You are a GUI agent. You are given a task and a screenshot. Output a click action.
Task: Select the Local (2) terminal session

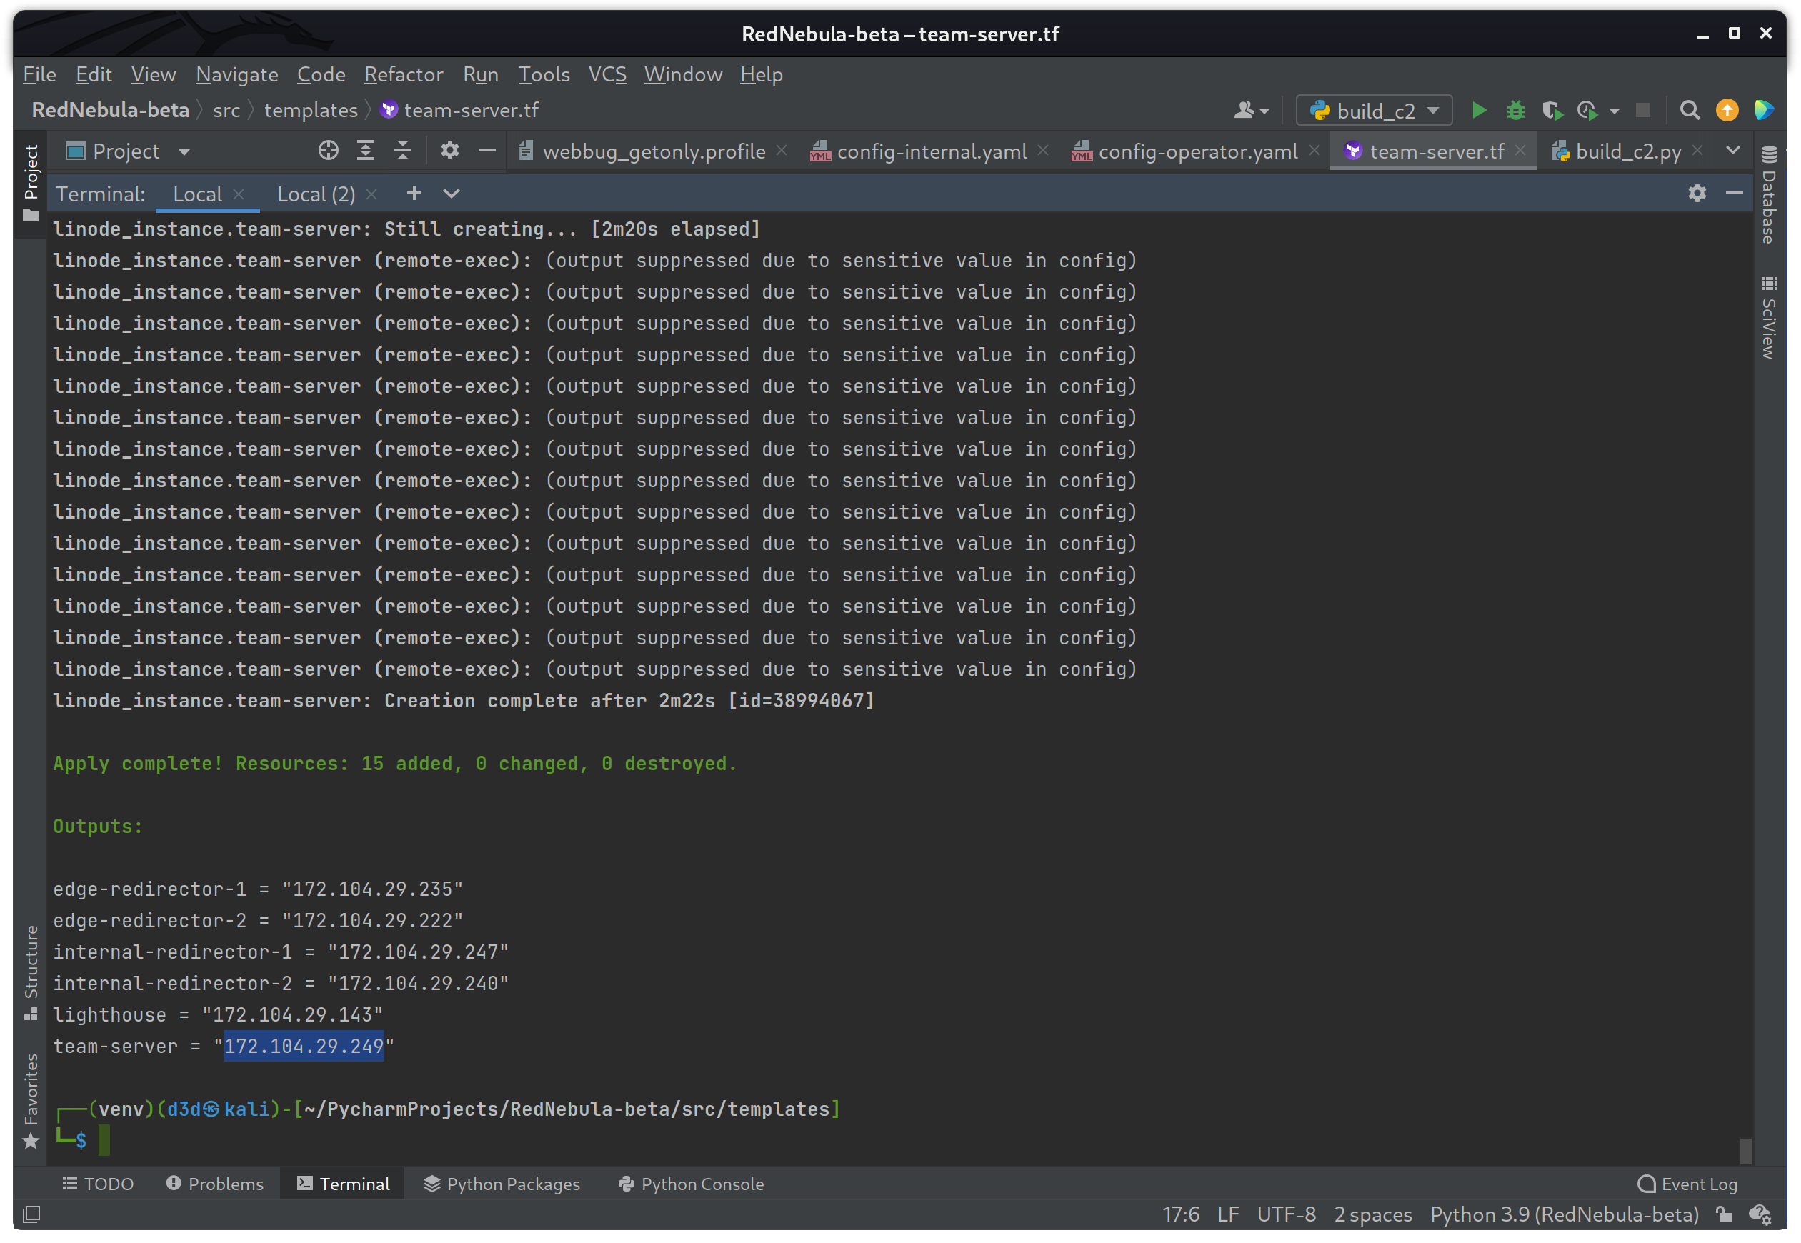click(x=316, y=191)
